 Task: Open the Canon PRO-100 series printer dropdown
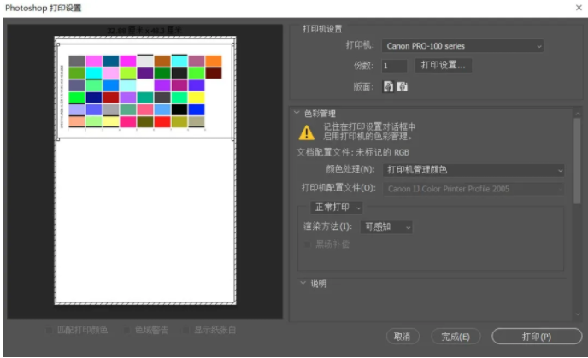point(463,46)
